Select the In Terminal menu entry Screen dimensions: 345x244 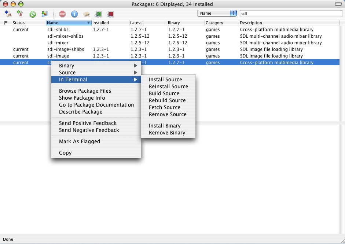(x=96, y=80)
